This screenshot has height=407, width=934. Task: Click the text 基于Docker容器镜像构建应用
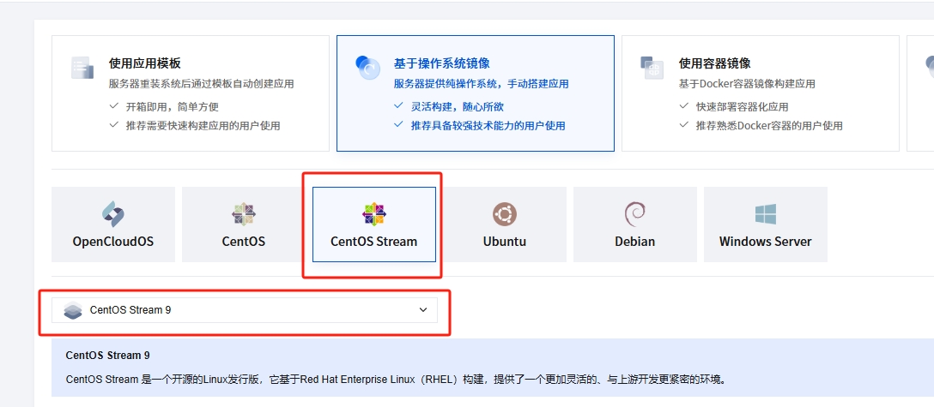[747, 84]
